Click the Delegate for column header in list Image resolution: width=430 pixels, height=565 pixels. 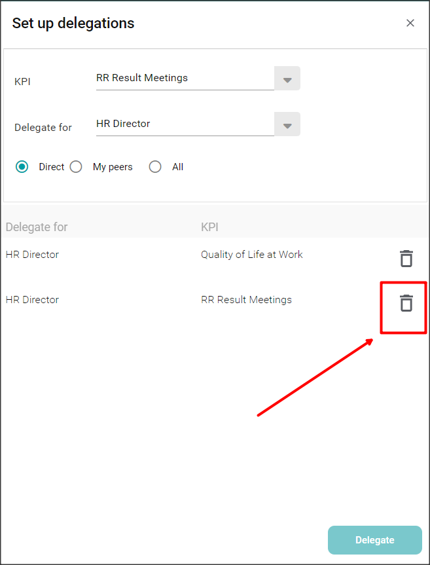[37, 227]
